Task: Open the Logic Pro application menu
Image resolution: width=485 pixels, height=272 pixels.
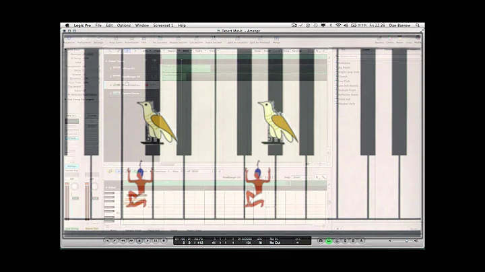Action: (82, 26)
